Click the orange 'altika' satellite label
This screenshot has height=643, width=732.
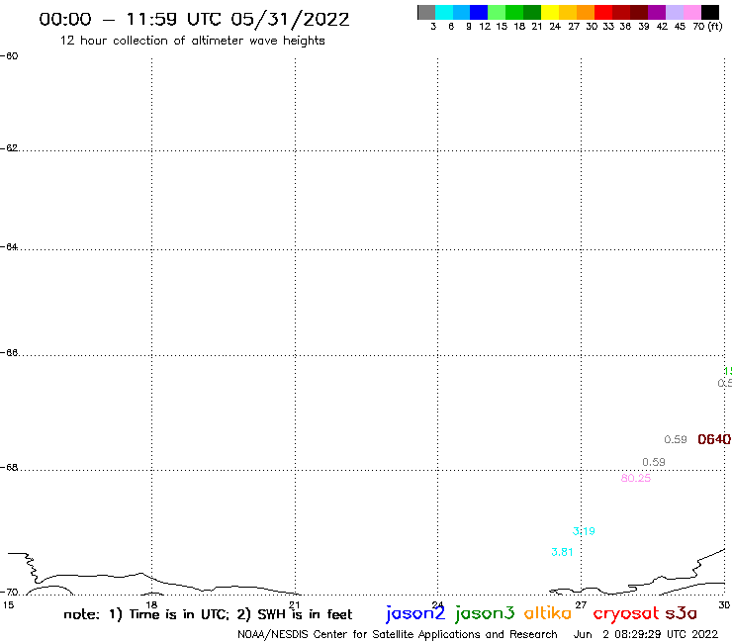(548, 612)
